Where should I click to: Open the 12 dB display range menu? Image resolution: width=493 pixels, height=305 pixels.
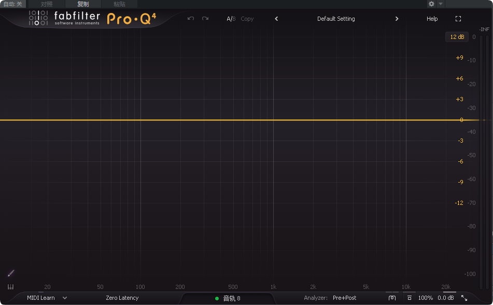point(457,37)
